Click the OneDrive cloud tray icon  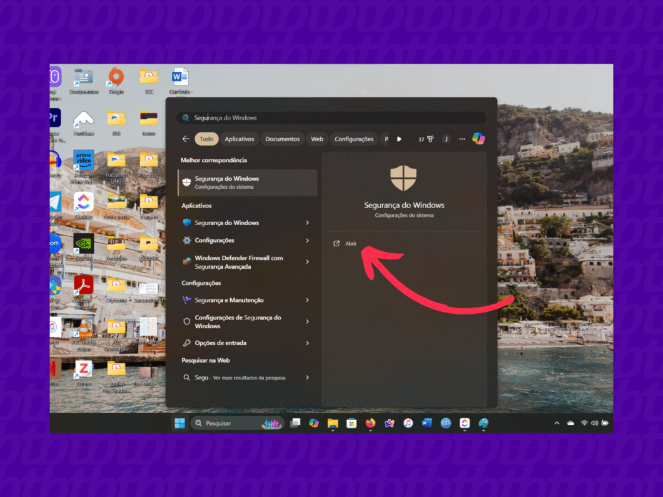point(571,423)
